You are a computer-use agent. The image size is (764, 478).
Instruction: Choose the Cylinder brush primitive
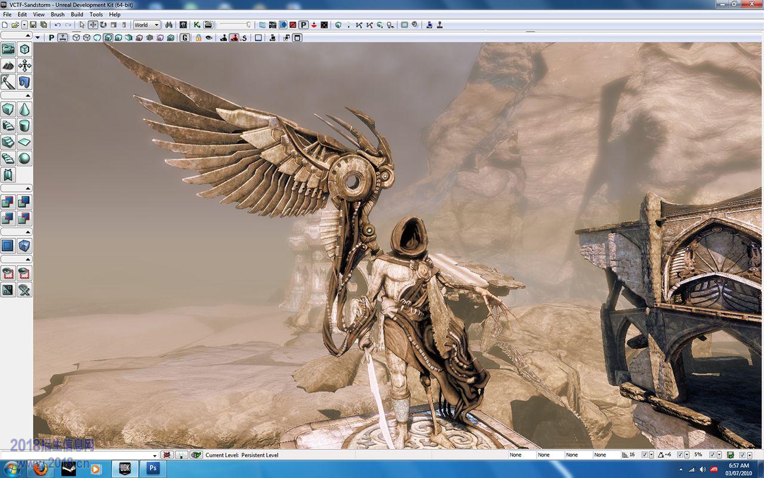point(24,125)
